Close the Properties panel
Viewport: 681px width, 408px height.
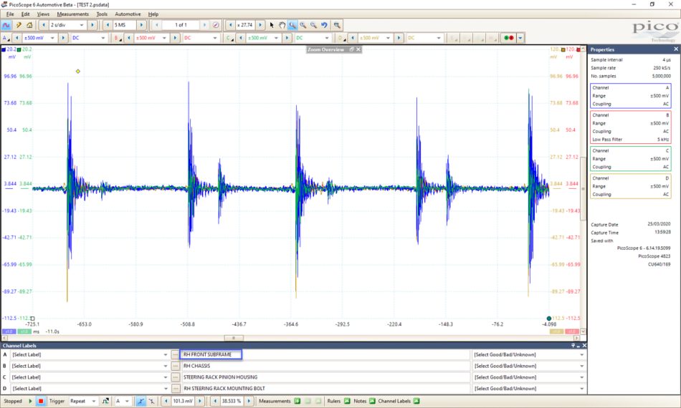(x=676, y=49)
